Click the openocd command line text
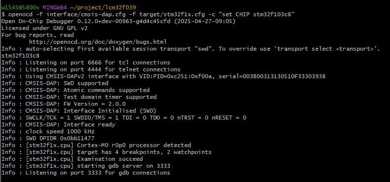 pos(151,14)
